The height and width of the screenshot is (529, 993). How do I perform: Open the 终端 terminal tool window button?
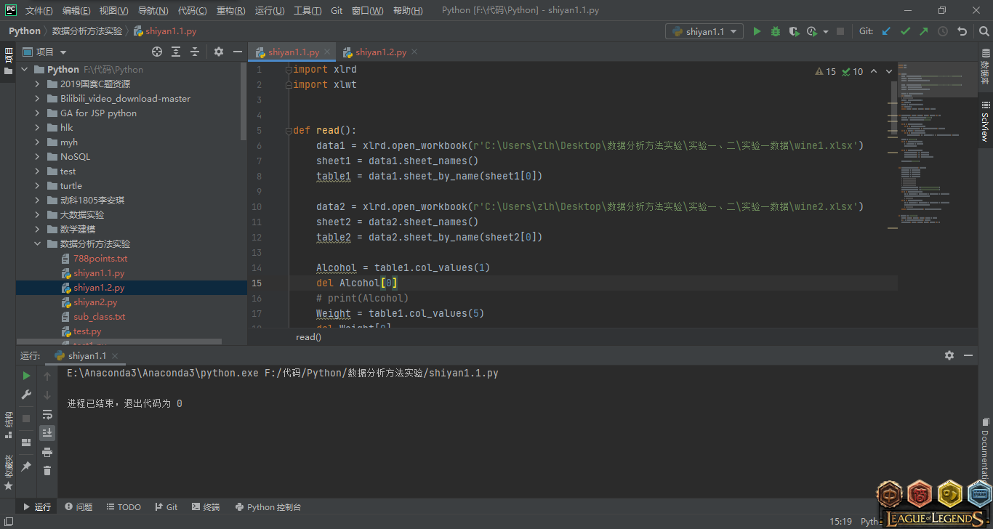point(206,507)
